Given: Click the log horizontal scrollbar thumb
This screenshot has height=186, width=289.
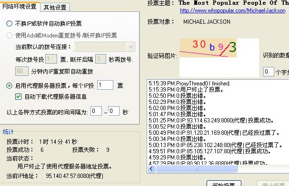Looking at the screenshot, I should pyautogui.click(x=197, y=169).
